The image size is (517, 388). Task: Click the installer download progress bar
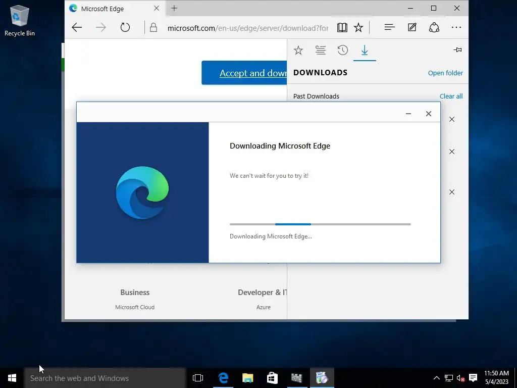[320, 224]
